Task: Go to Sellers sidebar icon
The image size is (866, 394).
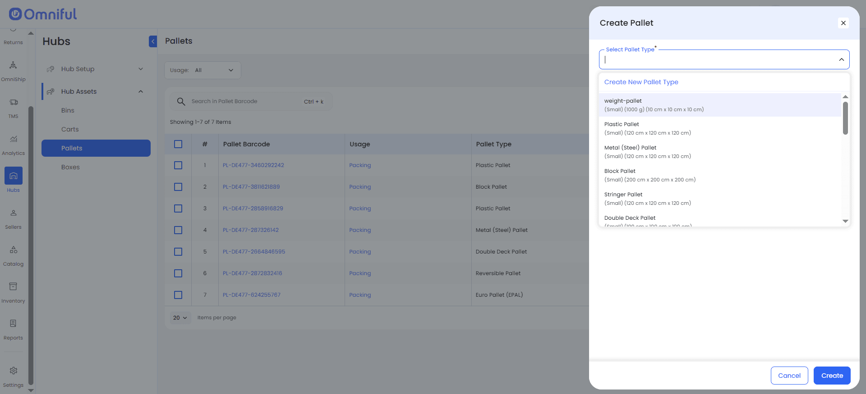Action: pyautogui.click(x=13, y=213)
